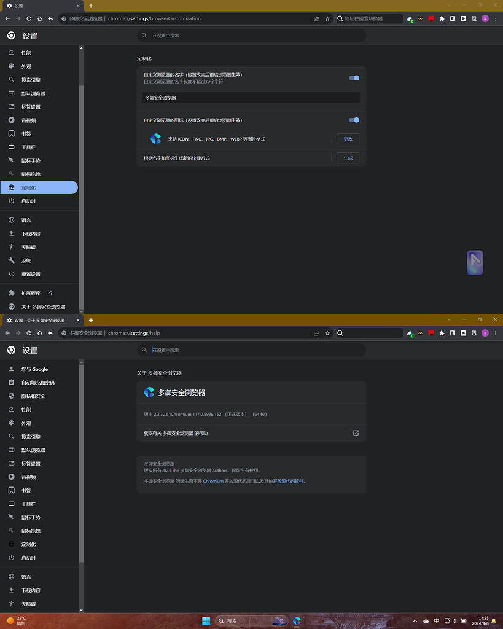503x629 pixels.
Task: Open the three-dot menu in the About window
Action: pyautogui.click(x=496, y=333)
